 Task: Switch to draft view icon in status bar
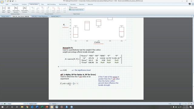[192, 104]
